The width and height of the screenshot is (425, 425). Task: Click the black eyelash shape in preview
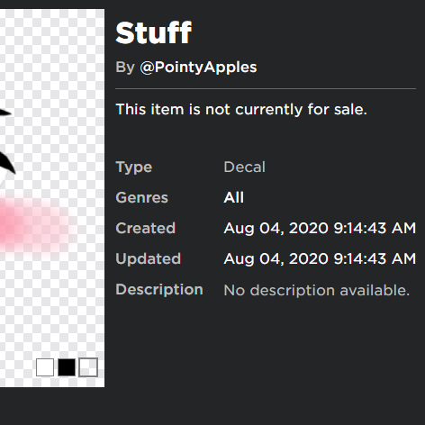click(6, 162)
